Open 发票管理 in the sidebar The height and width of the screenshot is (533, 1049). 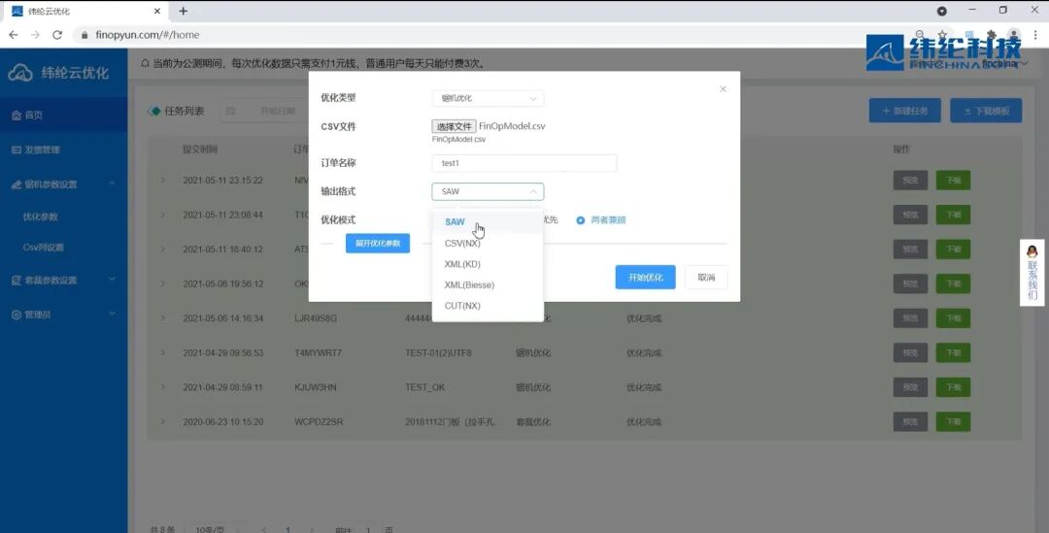[63, 150]
